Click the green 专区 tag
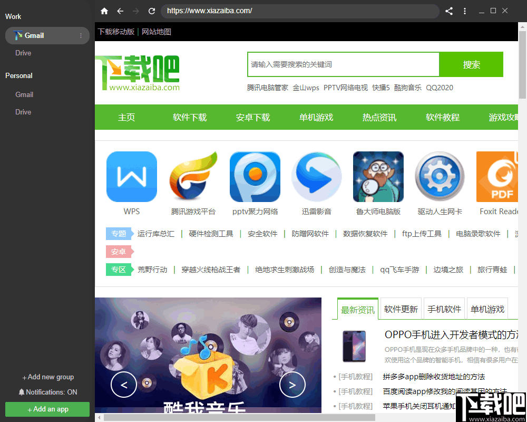 [120, 270]
